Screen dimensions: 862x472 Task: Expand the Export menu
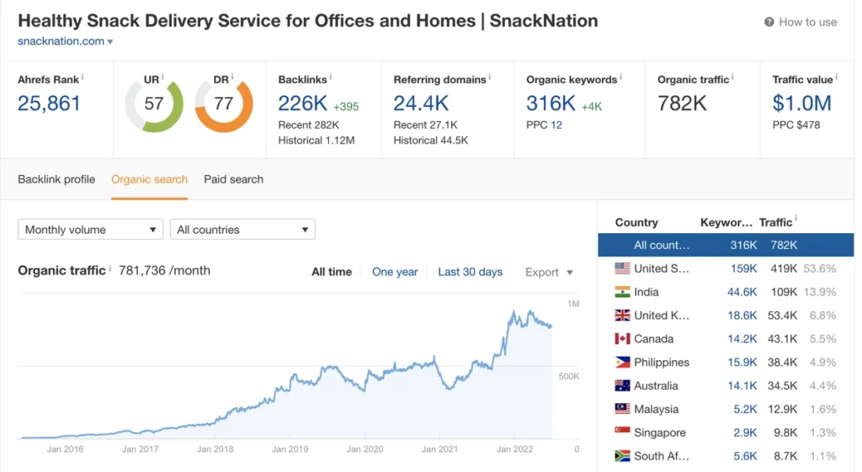tap(549, 273)
